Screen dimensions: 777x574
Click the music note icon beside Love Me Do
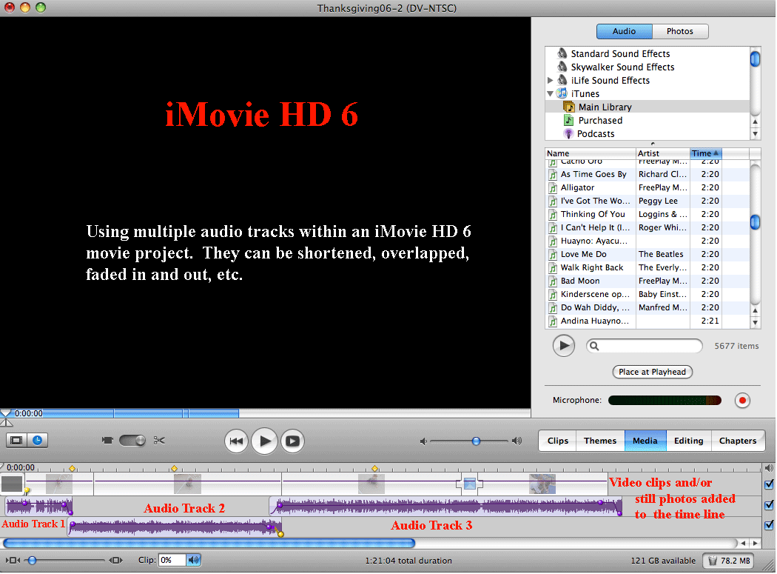pyautogui.click(x=553, y=255)
